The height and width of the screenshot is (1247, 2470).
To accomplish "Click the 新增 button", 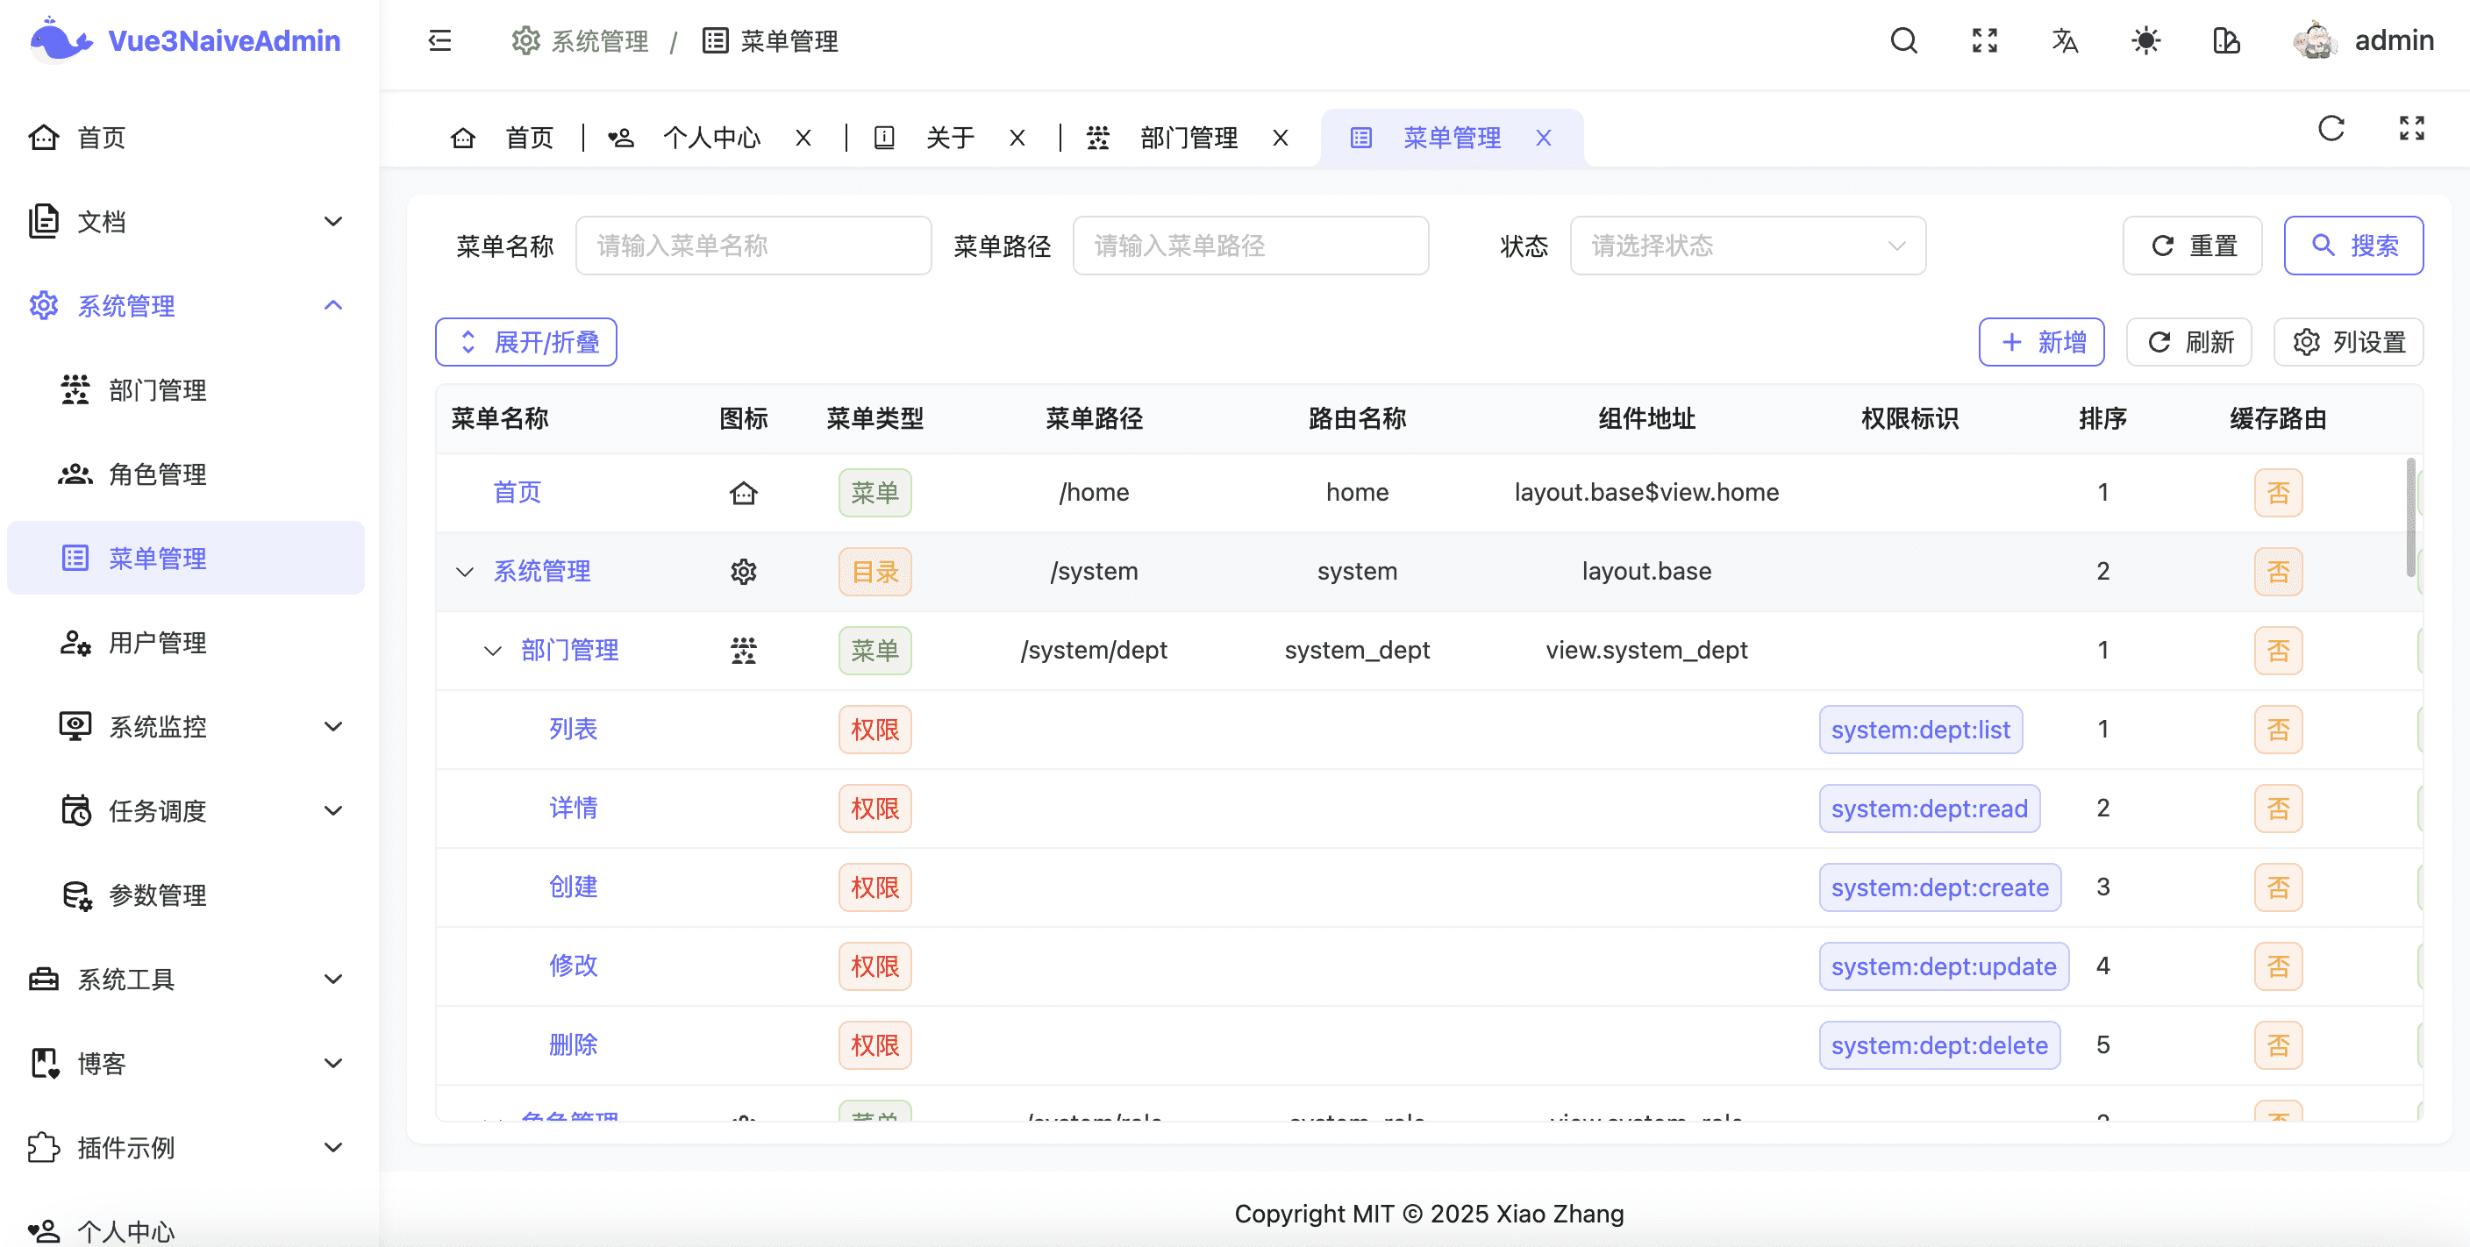I will 2041,341.
